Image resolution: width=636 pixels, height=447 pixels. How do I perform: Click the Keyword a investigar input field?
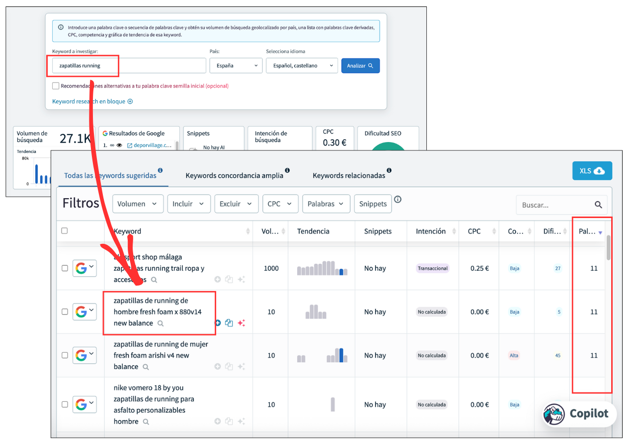coord(129,66)
